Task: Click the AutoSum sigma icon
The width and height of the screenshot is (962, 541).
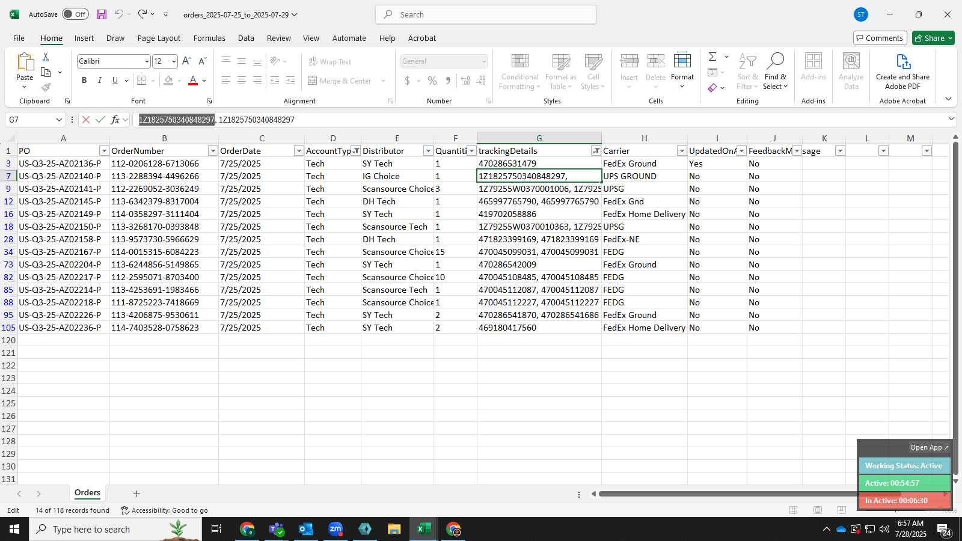Action: pos(712,57)
